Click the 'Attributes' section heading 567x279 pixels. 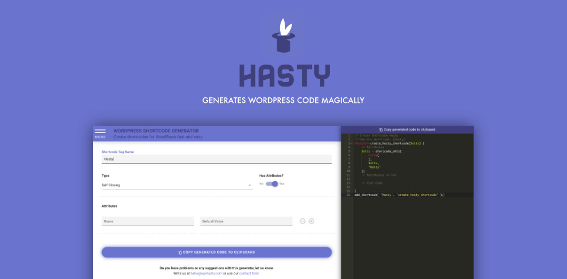(109, 206)
